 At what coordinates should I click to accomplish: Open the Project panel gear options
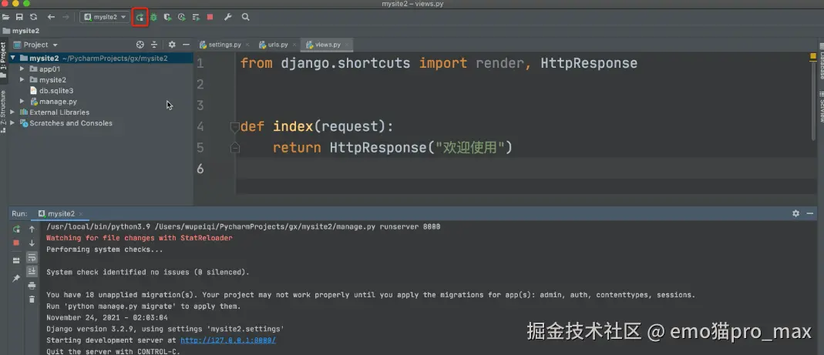tap(172, 45)
